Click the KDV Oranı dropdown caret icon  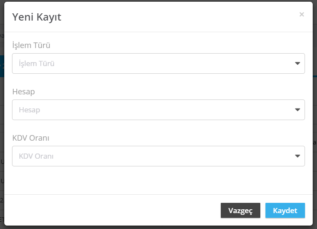click(x=297, y=156)
